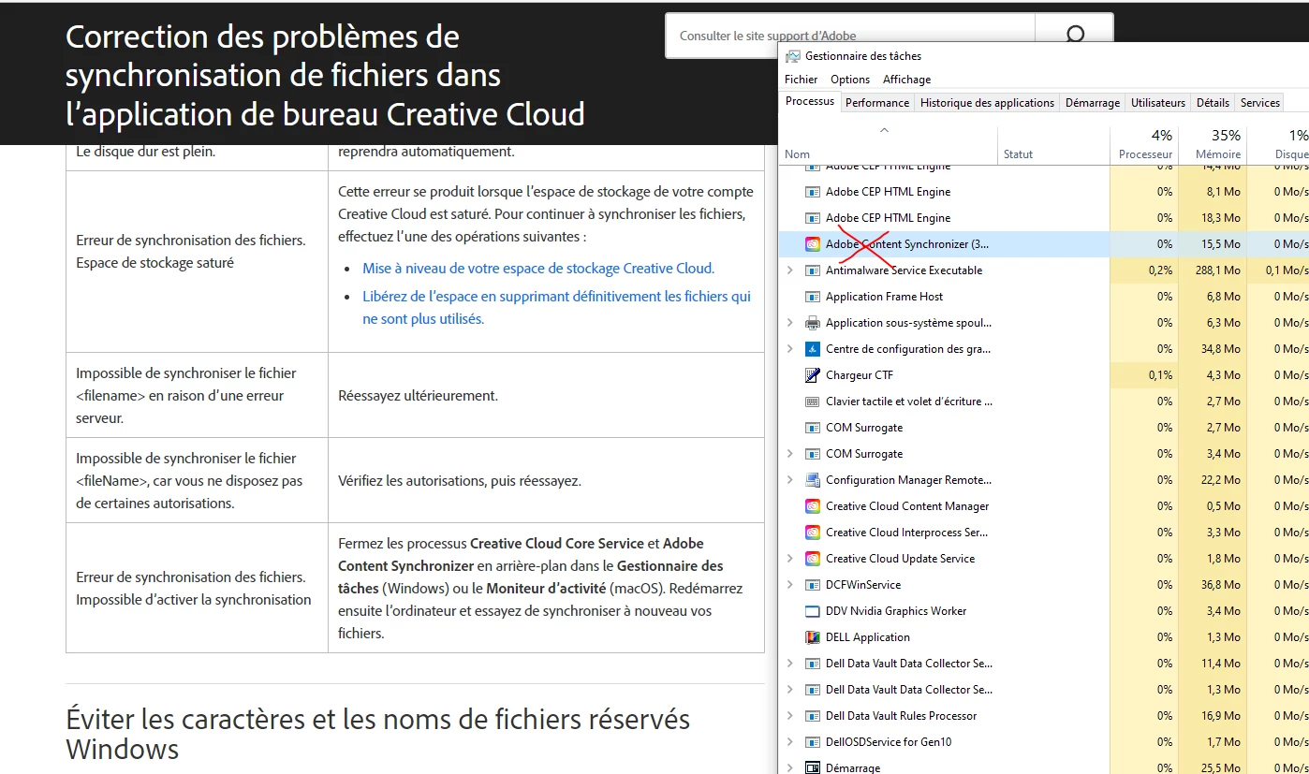Expand the Configuration Manager Remote process
This screenshot has height=774, width=1309.
click(x=790, y=480)
